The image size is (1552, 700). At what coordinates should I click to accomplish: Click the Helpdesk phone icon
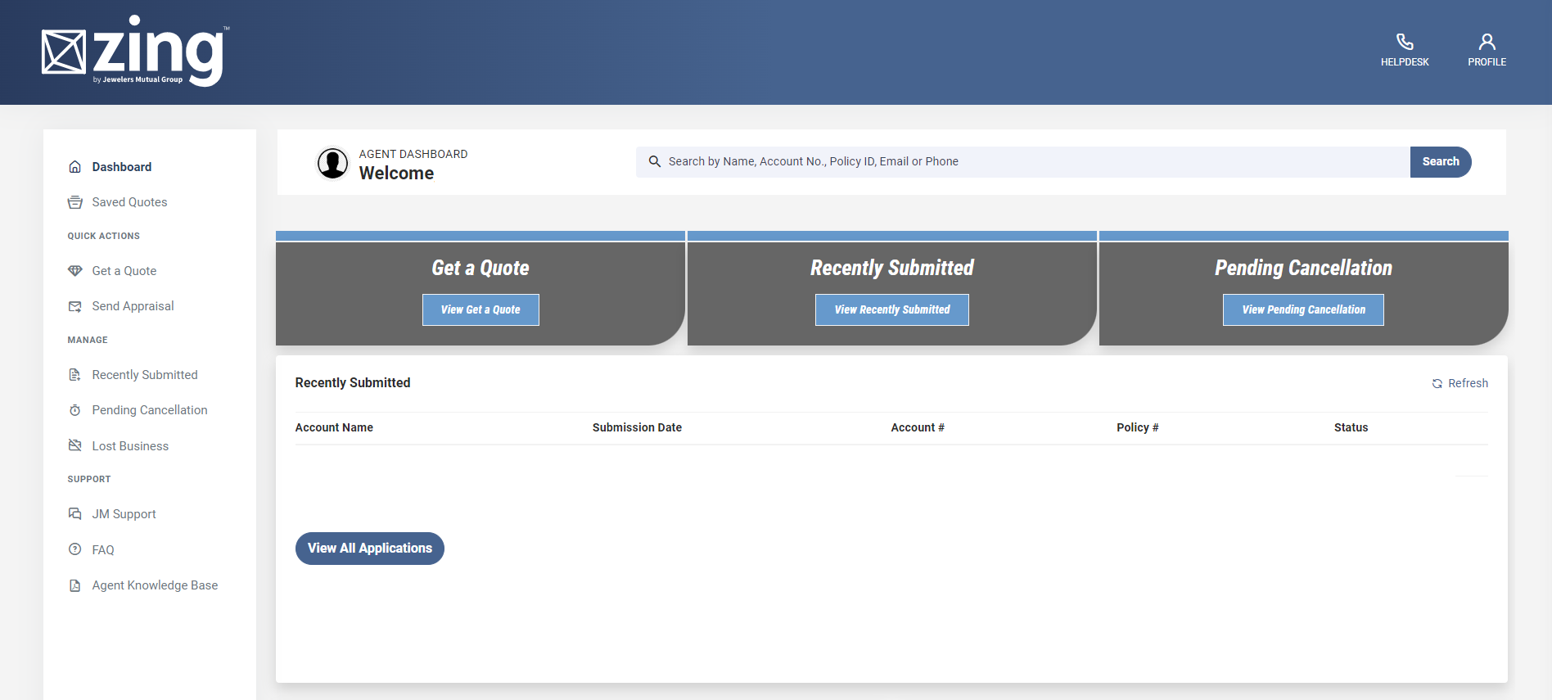pyautogui.click(x=1405, y=42)
